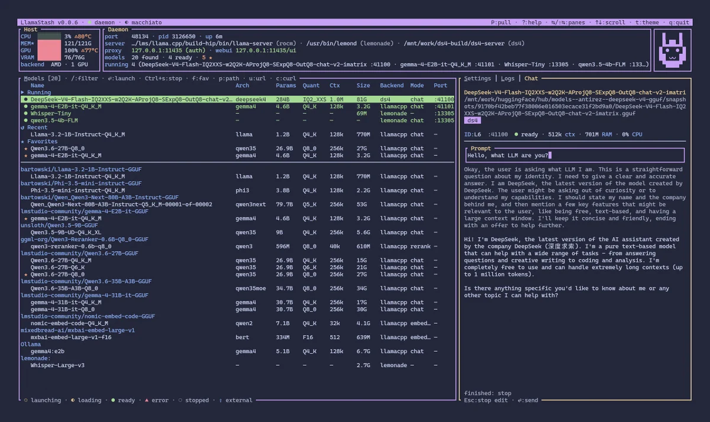The width and height of the screenshot is (710, 422).
Task: Select the nomic-embed-code-Q4_K_M model row
Action: pyautogui.click(x=238, y=323)
